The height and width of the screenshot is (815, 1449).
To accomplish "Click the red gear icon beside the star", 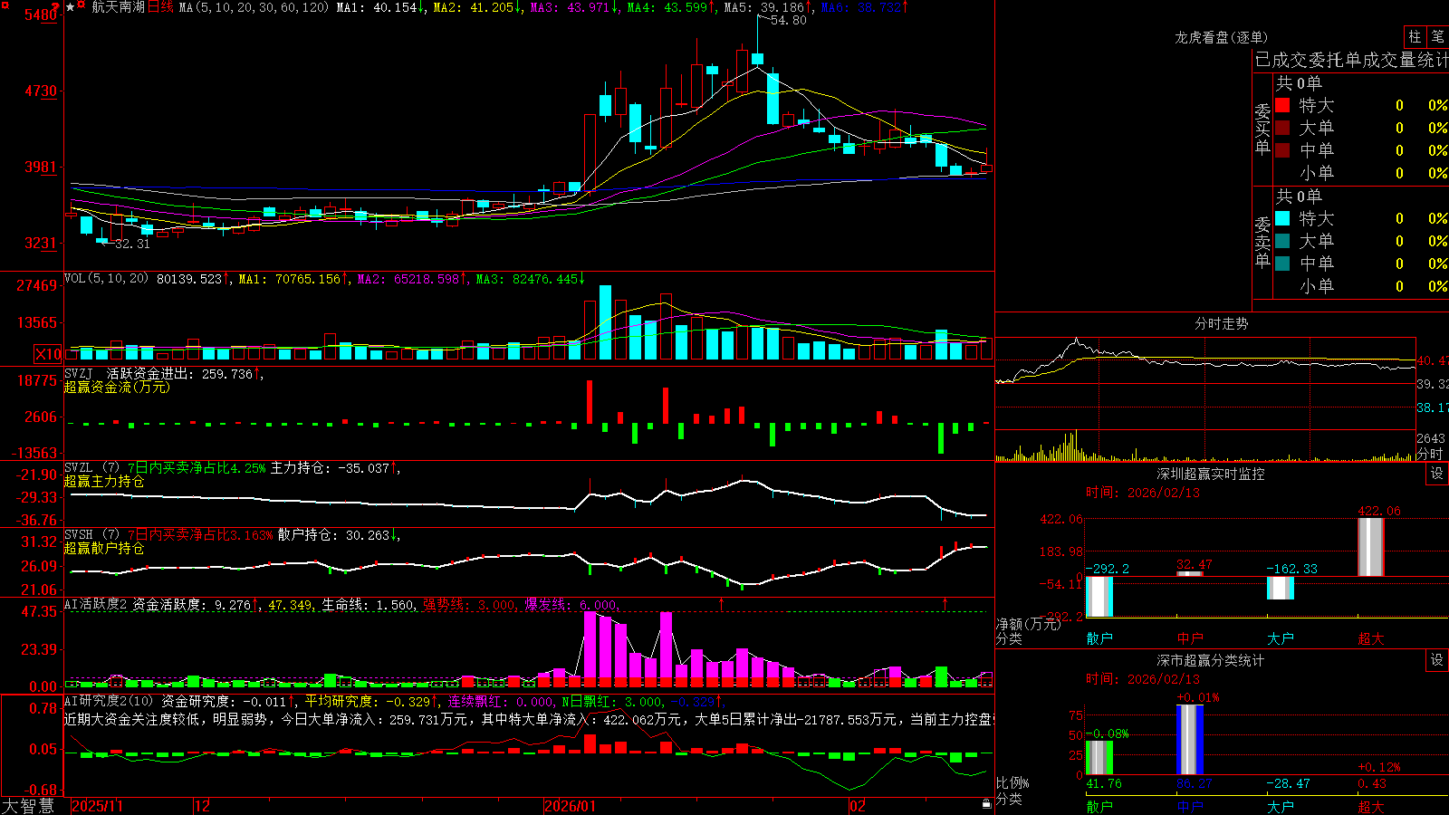I will tap(82, 5).
